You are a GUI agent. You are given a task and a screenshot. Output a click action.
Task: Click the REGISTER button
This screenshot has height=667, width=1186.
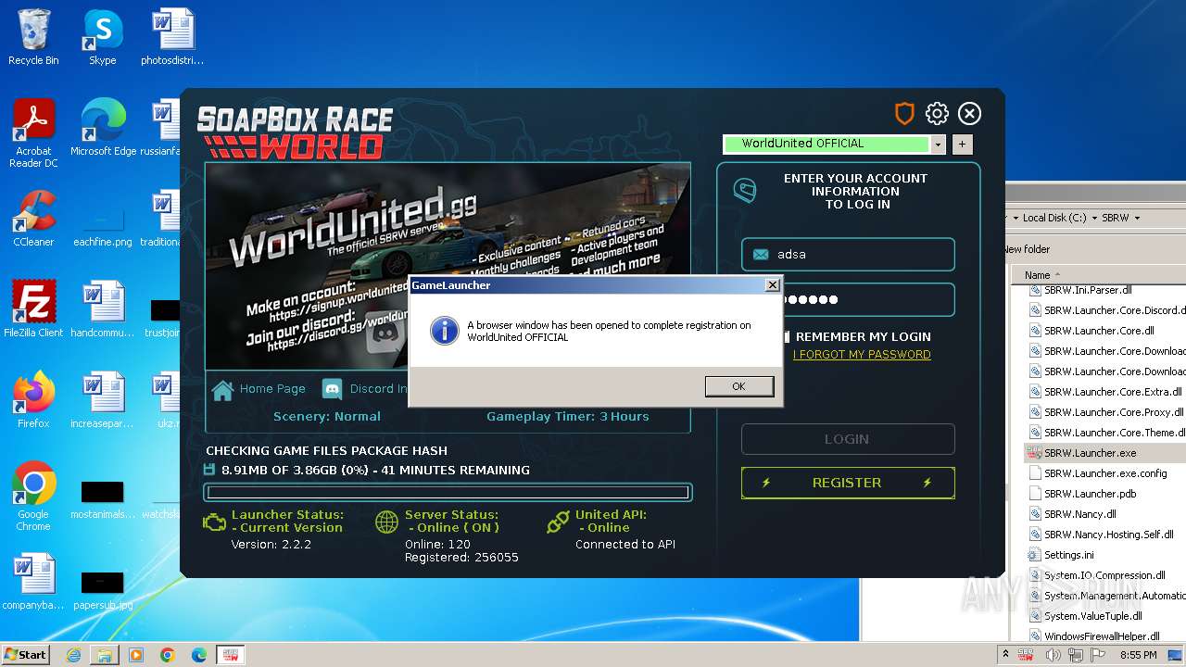pos(848,483)
